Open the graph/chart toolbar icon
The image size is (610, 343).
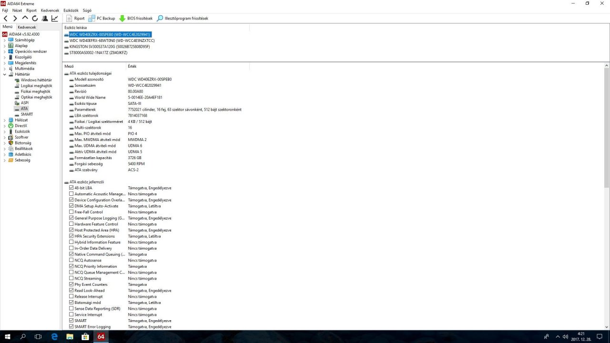coord(55,18)
